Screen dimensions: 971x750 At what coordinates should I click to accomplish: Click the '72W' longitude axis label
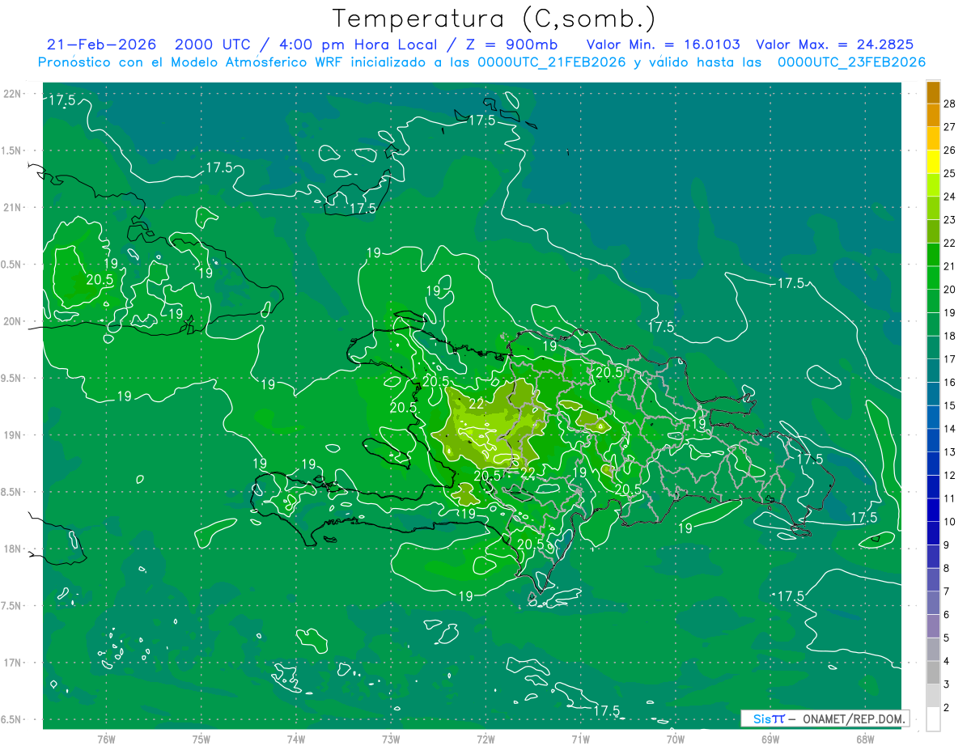click(x=485, y=739)
